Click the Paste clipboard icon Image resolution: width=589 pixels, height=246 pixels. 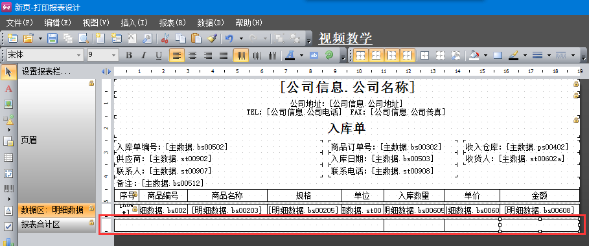pos(196,38)
